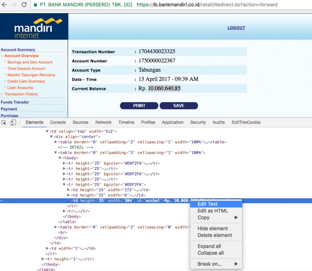312x271 pixels.
Task: Choose Edit Text from context menu
Action: [216, 204]
